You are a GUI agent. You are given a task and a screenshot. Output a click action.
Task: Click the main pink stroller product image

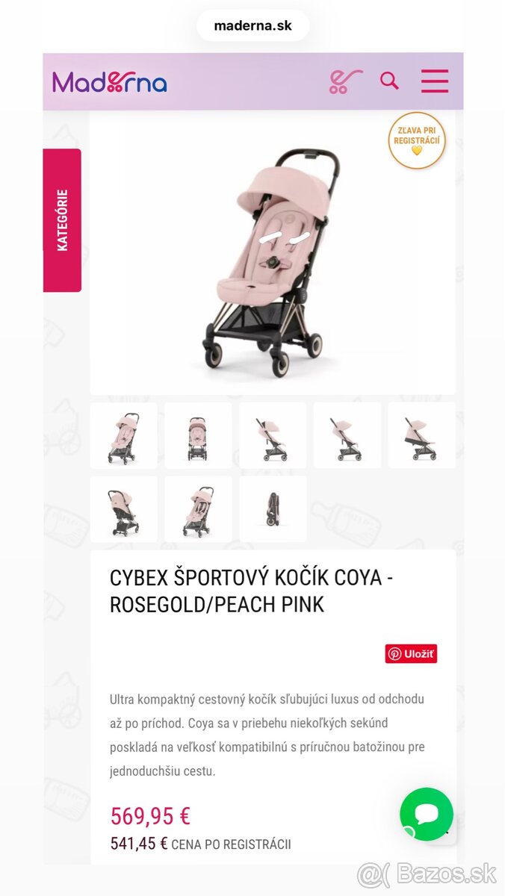pos(273,254)
